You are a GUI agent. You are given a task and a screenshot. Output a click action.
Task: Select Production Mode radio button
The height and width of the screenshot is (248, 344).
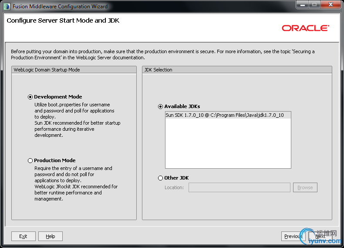point(30,160)
